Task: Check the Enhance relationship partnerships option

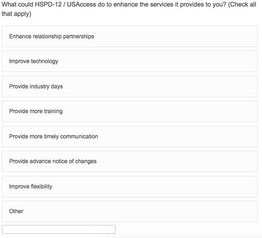Action: (x=130, y=36)
